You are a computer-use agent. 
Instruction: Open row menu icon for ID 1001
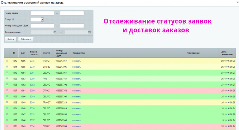(7, 126)
